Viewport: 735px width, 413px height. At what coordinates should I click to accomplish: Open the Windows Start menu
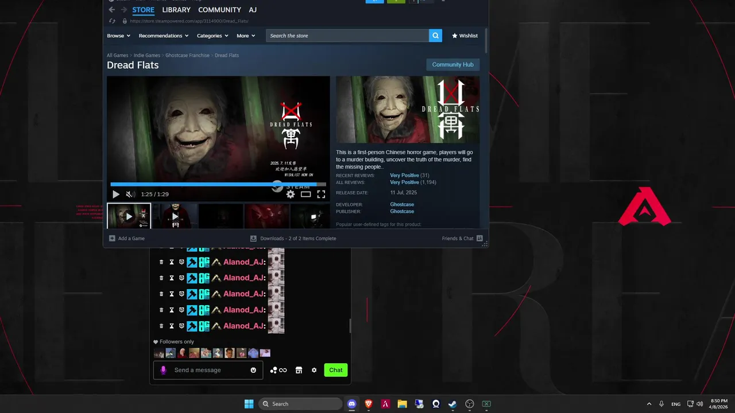pyautogui.click(x=249, y=404)
